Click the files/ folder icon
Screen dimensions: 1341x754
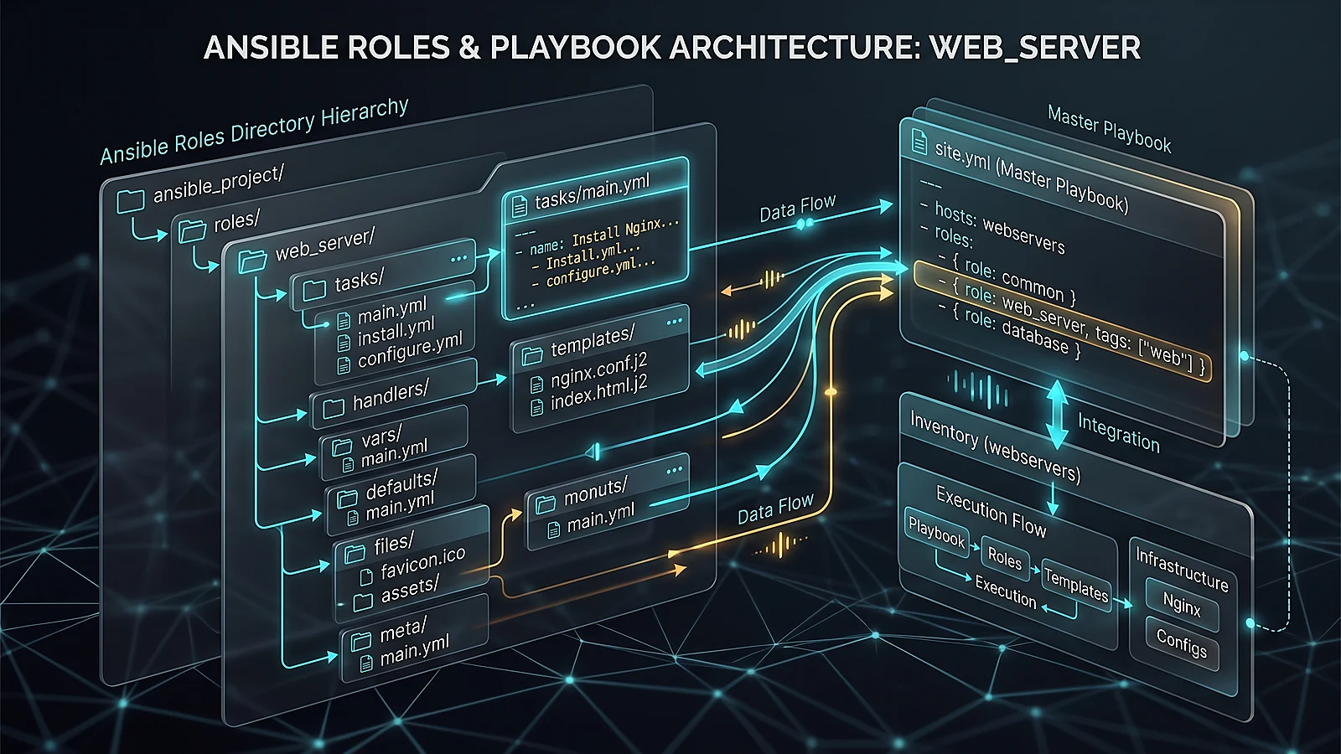pyautogui.click(x=355, y=553)
